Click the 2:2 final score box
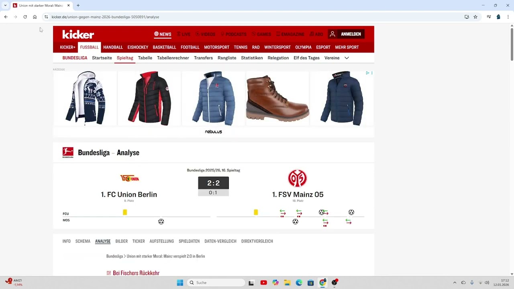The width and height of the screenshot is (514, 289). pyautogui.click(x=213, y=183)
